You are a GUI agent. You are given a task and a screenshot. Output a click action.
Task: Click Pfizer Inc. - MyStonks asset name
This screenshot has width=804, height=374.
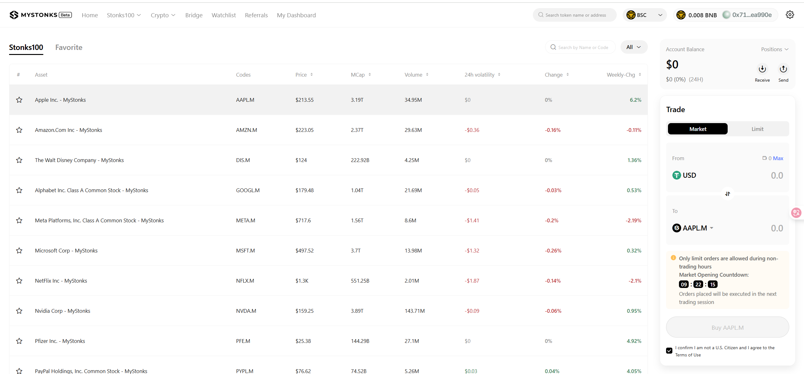(60, 341)
